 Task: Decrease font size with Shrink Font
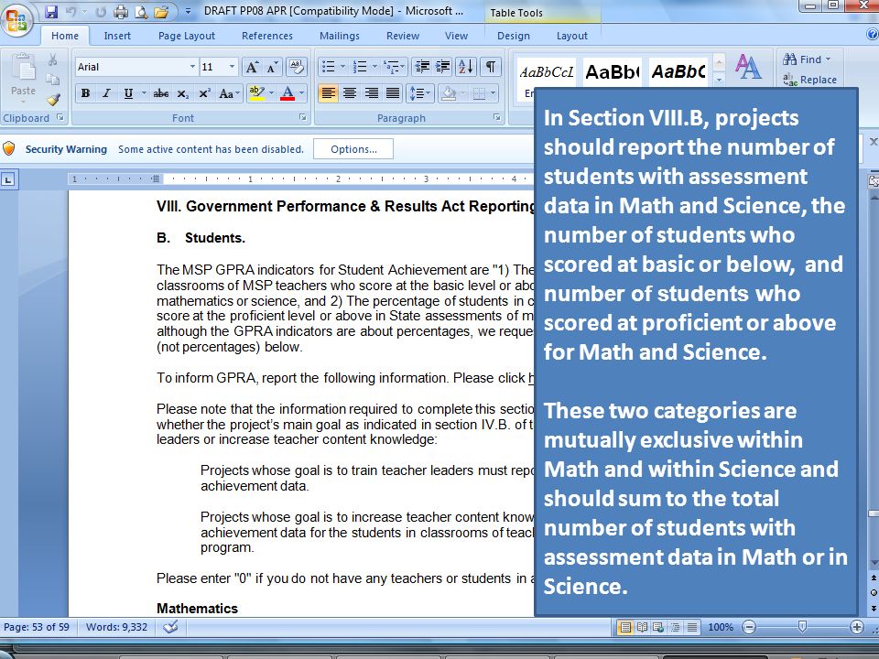[x=273, y=67]
